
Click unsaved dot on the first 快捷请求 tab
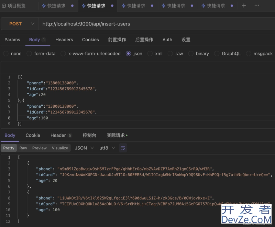click(x=72, y=6)
